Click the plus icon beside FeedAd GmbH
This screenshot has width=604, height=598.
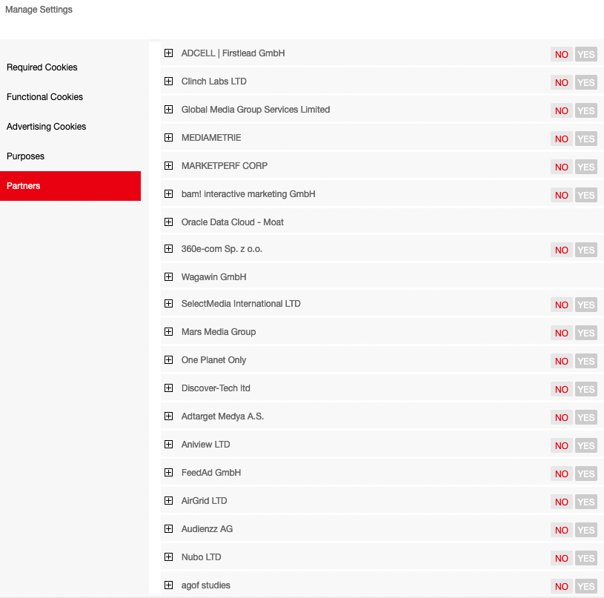(x=168, y=473)
